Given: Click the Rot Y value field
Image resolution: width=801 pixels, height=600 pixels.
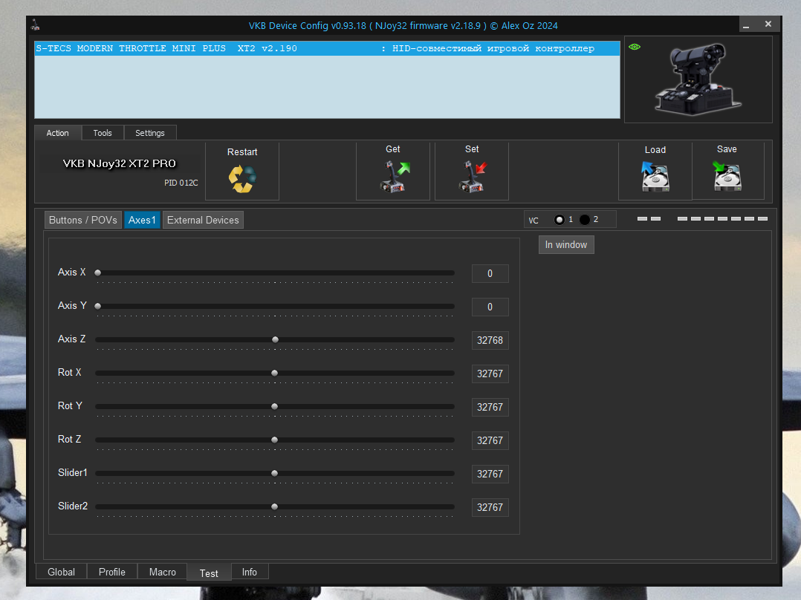Looking at the screenshot, I should [x=490, y=407].
